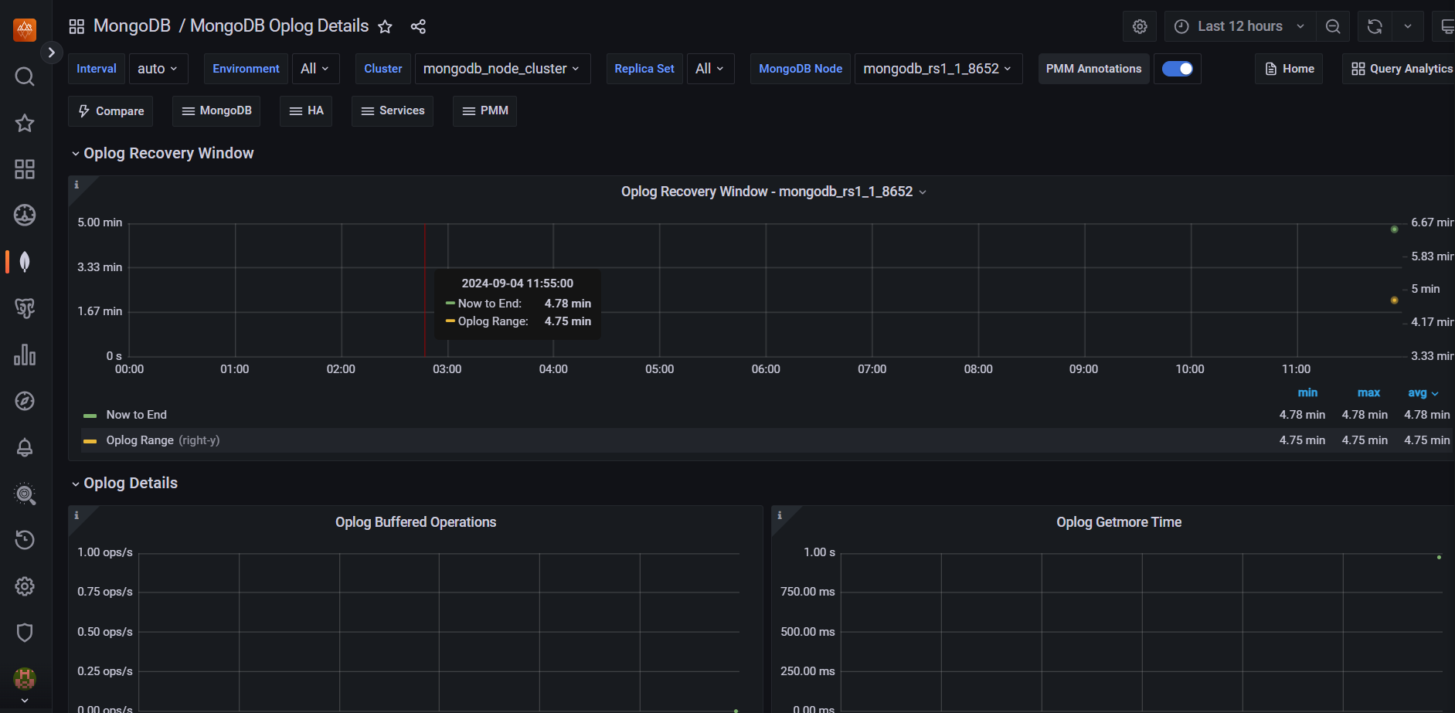Screen dimensions: 1455x713
Task: Show info for Oplog Buffered Operations panel
Action: point(76,515)
